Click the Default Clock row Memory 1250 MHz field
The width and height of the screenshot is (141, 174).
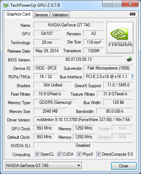[84, 137]
